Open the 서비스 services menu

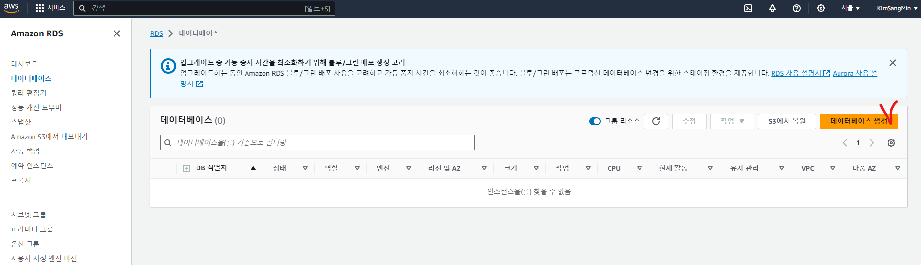(x=50, y=8)
